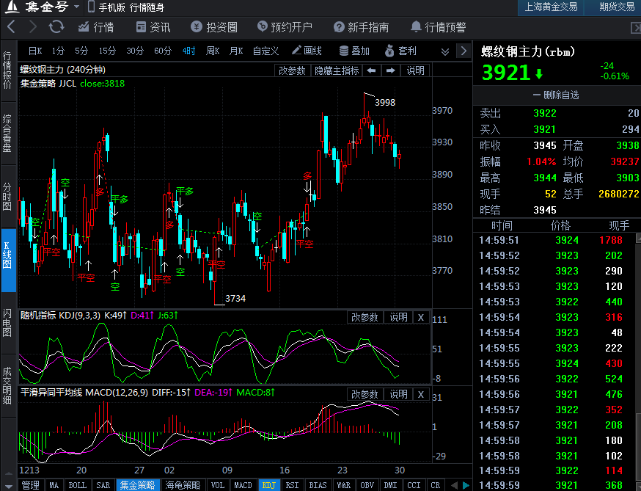Expand the double-chevron toolbar dropdown
Image resolution: width=641 pixels, height=491 pixels.
[445, 51]
